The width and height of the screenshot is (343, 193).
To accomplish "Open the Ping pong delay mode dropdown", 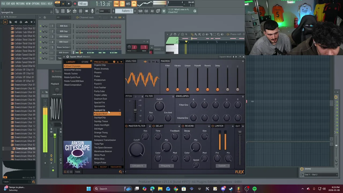I will pyautogui.click(x=166, y=166).
